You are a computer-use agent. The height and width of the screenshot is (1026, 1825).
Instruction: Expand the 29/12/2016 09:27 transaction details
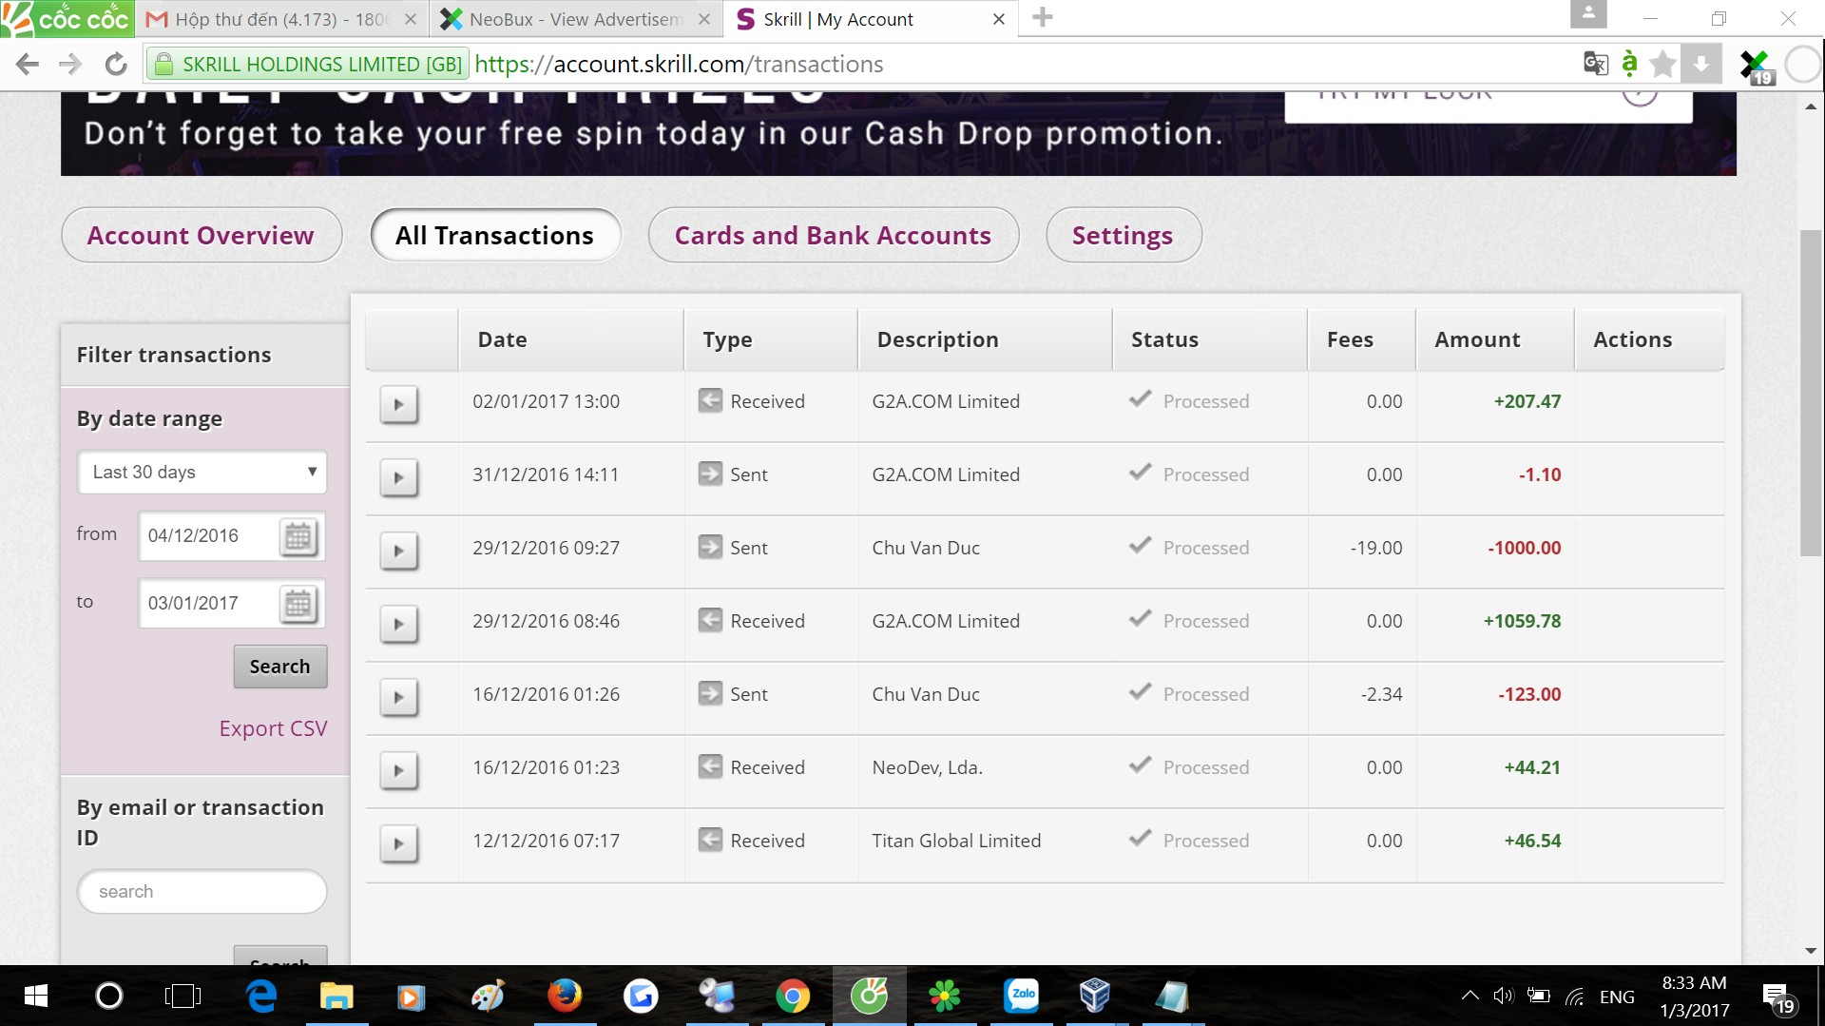coord(399,551)
